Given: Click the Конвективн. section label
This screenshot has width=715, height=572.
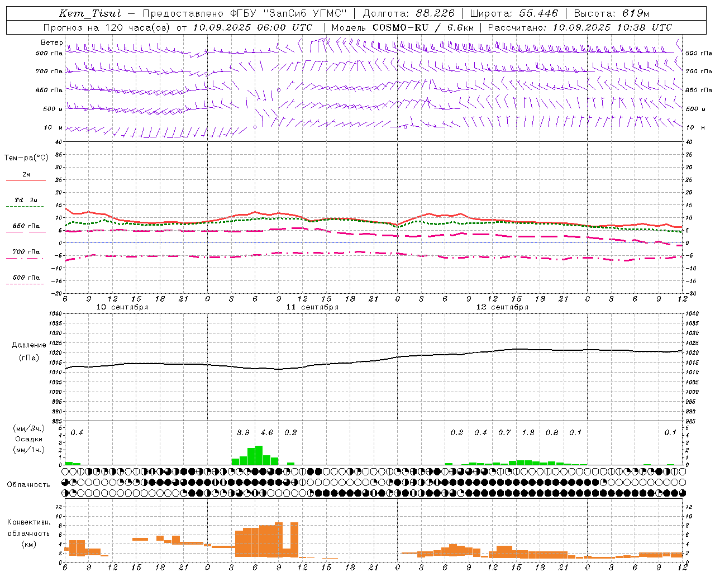Looking at the screenshot, I should coord(29,522).
